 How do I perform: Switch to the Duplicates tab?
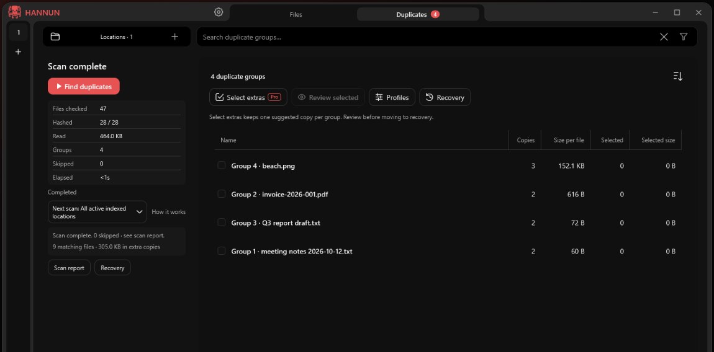point(418,14)
